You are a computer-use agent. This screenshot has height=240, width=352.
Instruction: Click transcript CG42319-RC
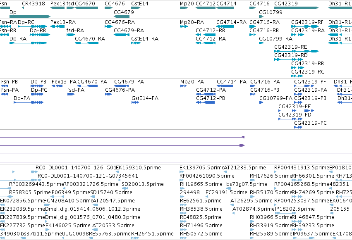point(308,72)
